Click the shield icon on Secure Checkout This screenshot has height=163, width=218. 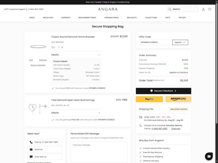tap(151, 91)
